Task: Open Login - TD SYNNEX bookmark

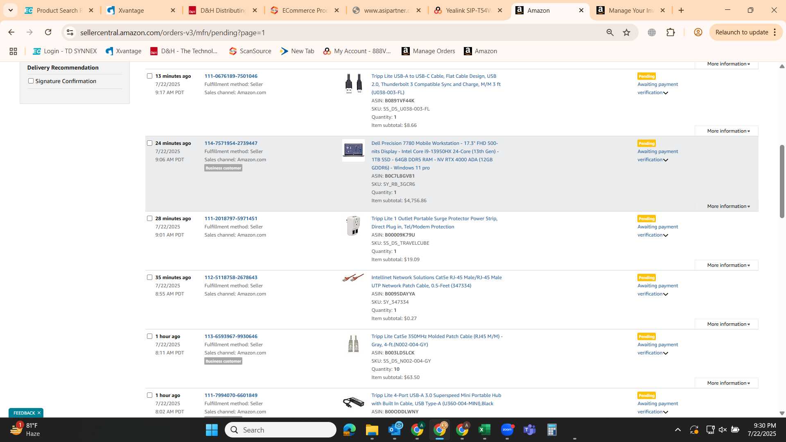Action: (x=65, y=51)
